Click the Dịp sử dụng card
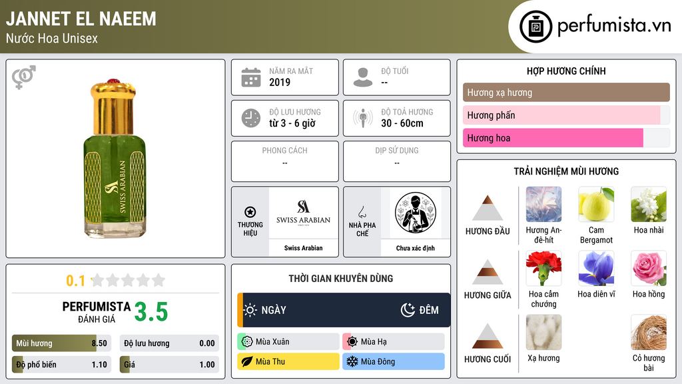 (397, 161)
